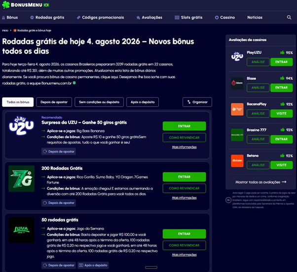Click ENTRAR for Brazino 777

tap(281, 139)
